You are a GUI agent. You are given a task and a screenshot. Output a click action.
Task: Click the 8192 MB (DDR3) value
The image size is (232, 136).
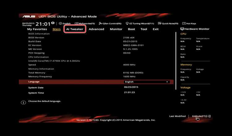coord(133,73)
